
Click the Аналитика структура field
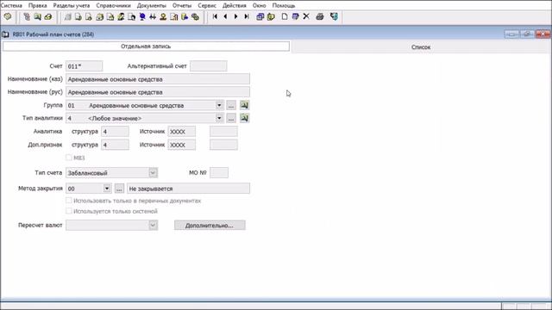pyautogui.click(x=115, y=132)
